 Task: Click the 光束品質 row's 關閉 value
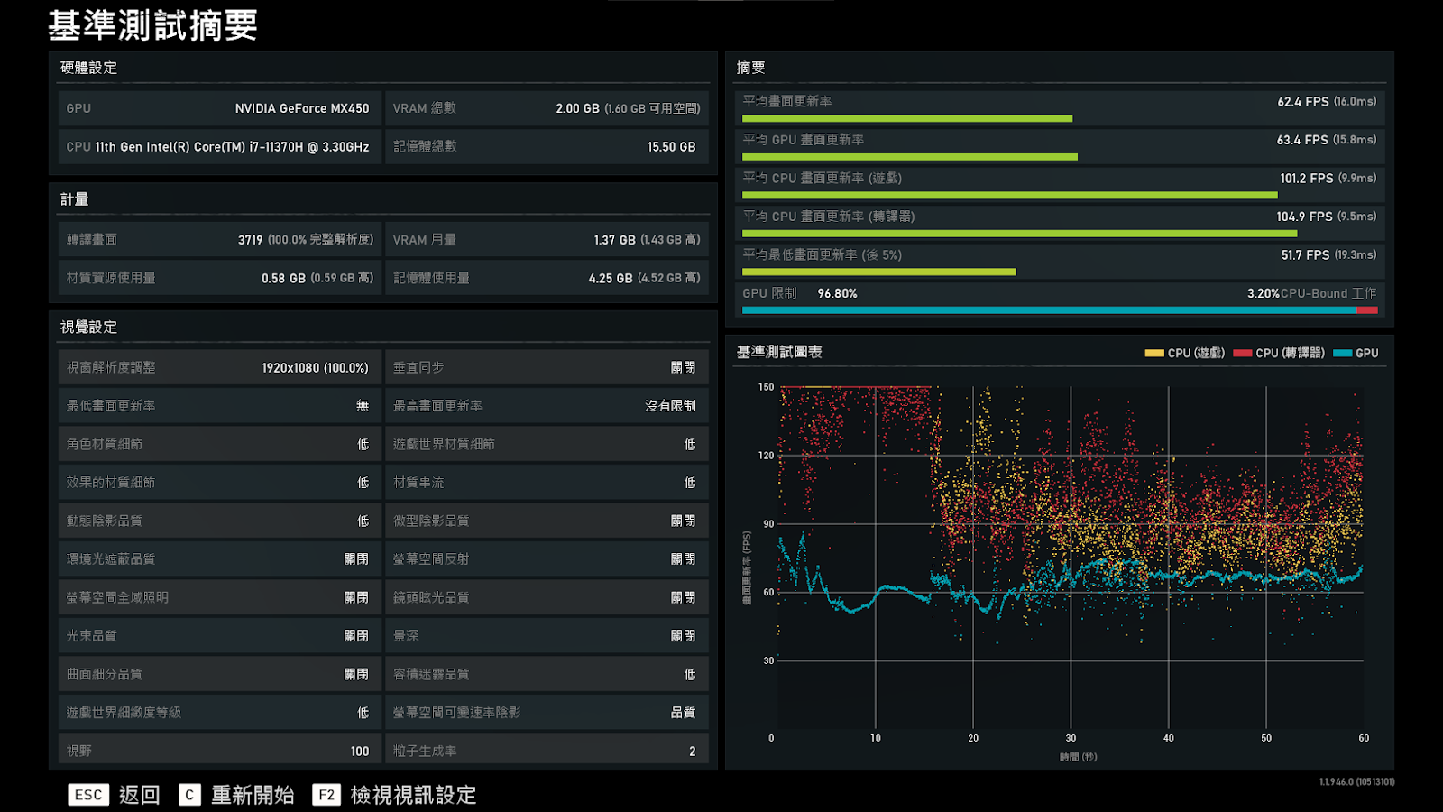[x=356, y=636]
